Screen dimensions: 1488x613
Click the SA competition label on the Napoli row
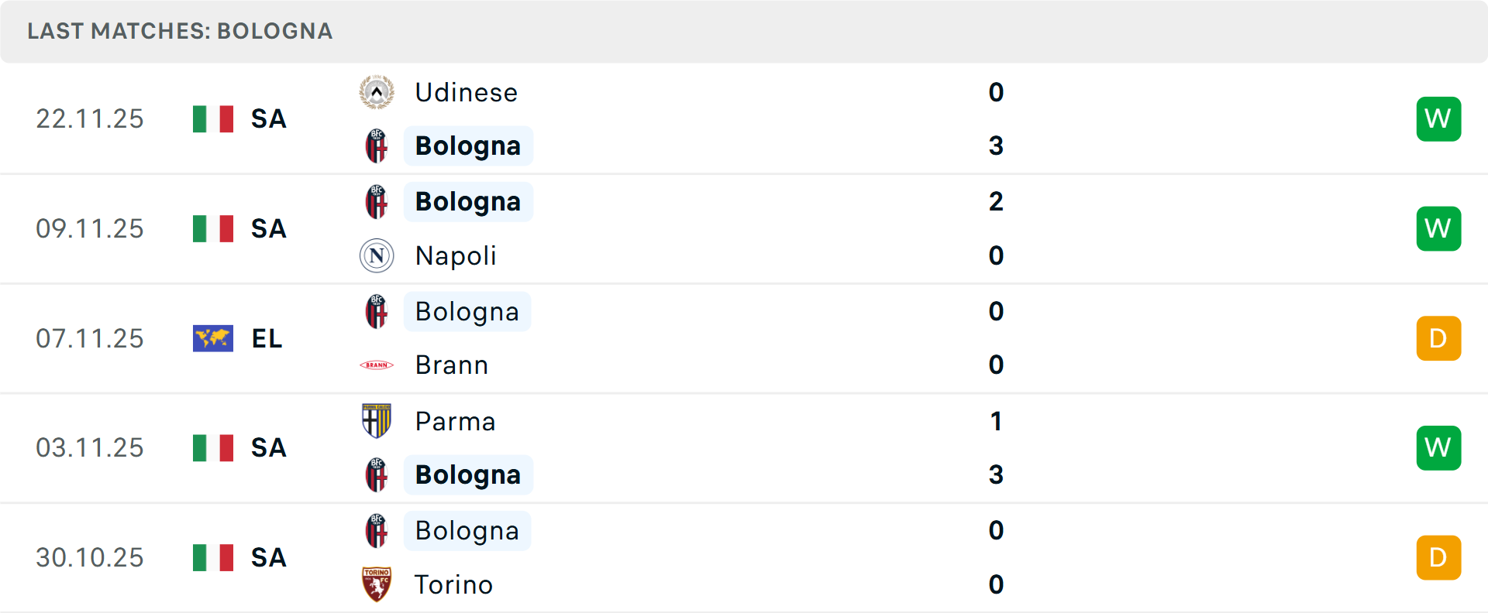pos(268,228)
